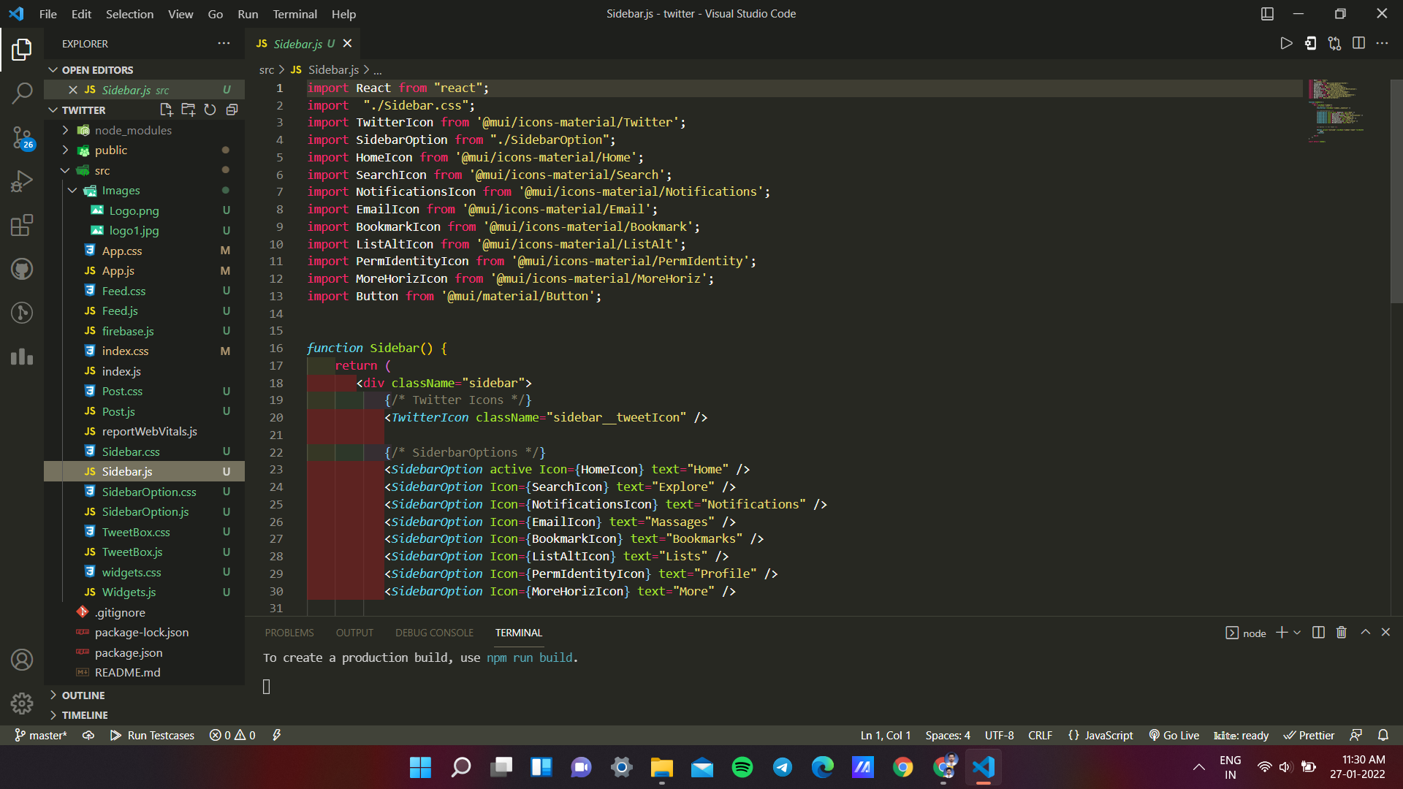Click master* branch in status bar

point(41,735)
